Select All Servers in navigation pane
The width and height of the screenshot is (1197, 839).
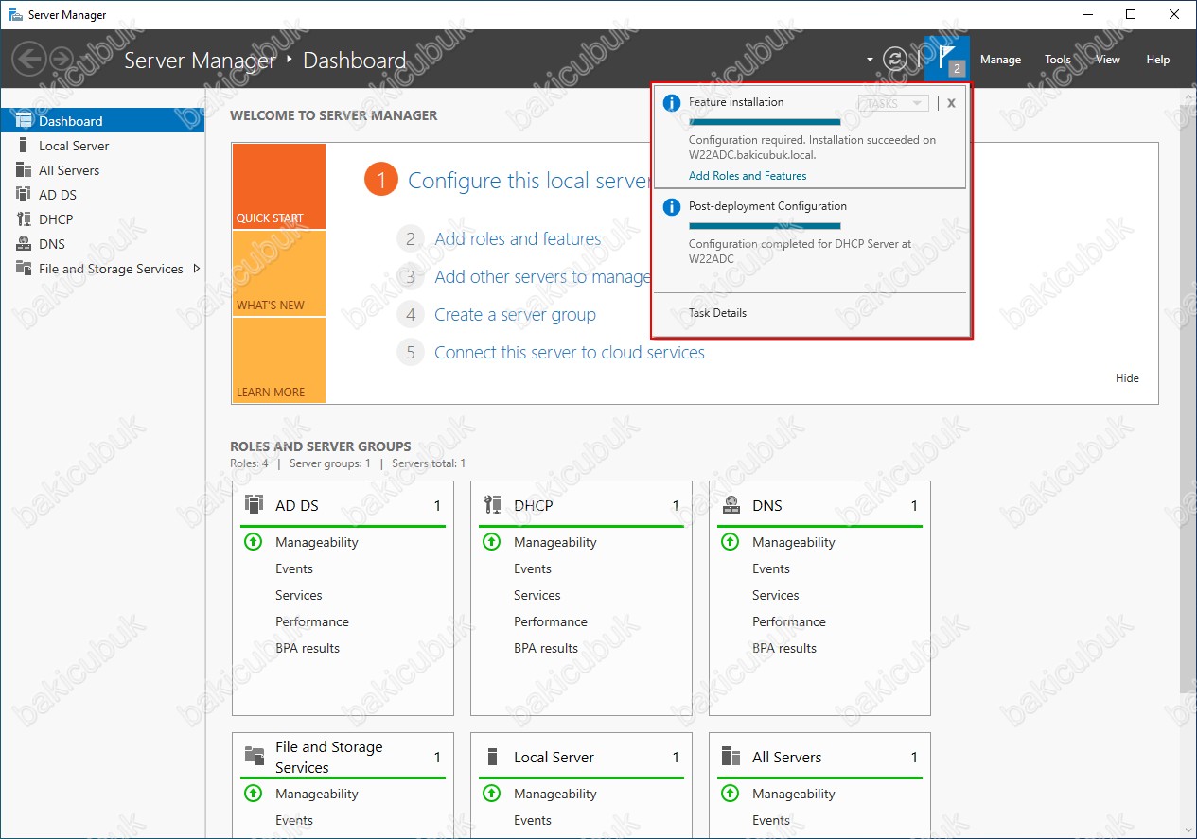pyautogui.click(x=102, y=170)
